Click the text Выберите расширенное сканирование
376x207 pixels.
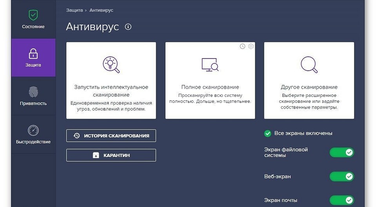click(x=309, y=101)
